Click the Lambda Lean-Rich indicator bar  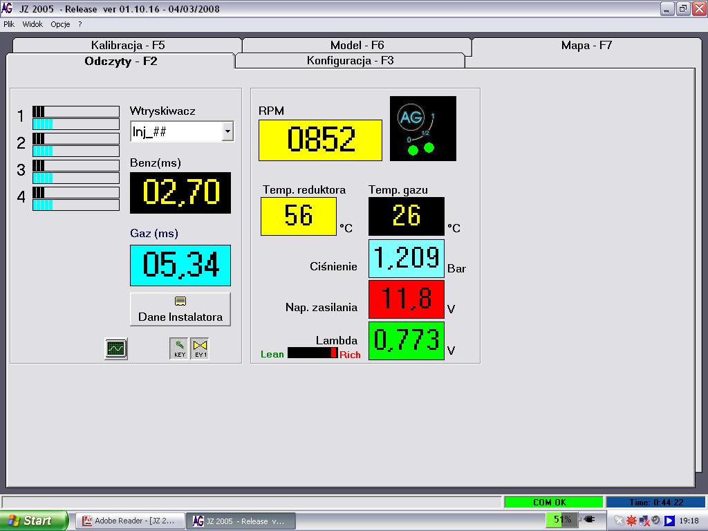tap(313, 353)
